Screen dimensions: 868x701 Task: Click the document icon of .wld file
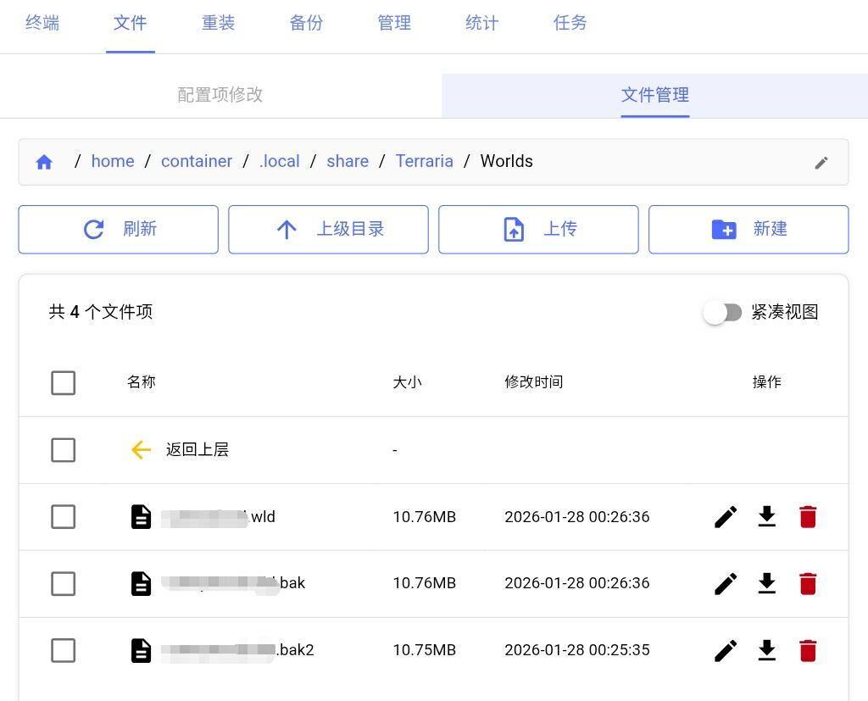pyautogui.click(x=142, y=516)
